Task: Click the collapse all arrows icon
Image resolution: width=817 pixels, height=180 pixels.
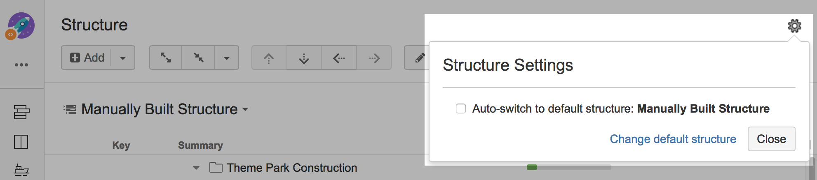Action: click(199, 58)
